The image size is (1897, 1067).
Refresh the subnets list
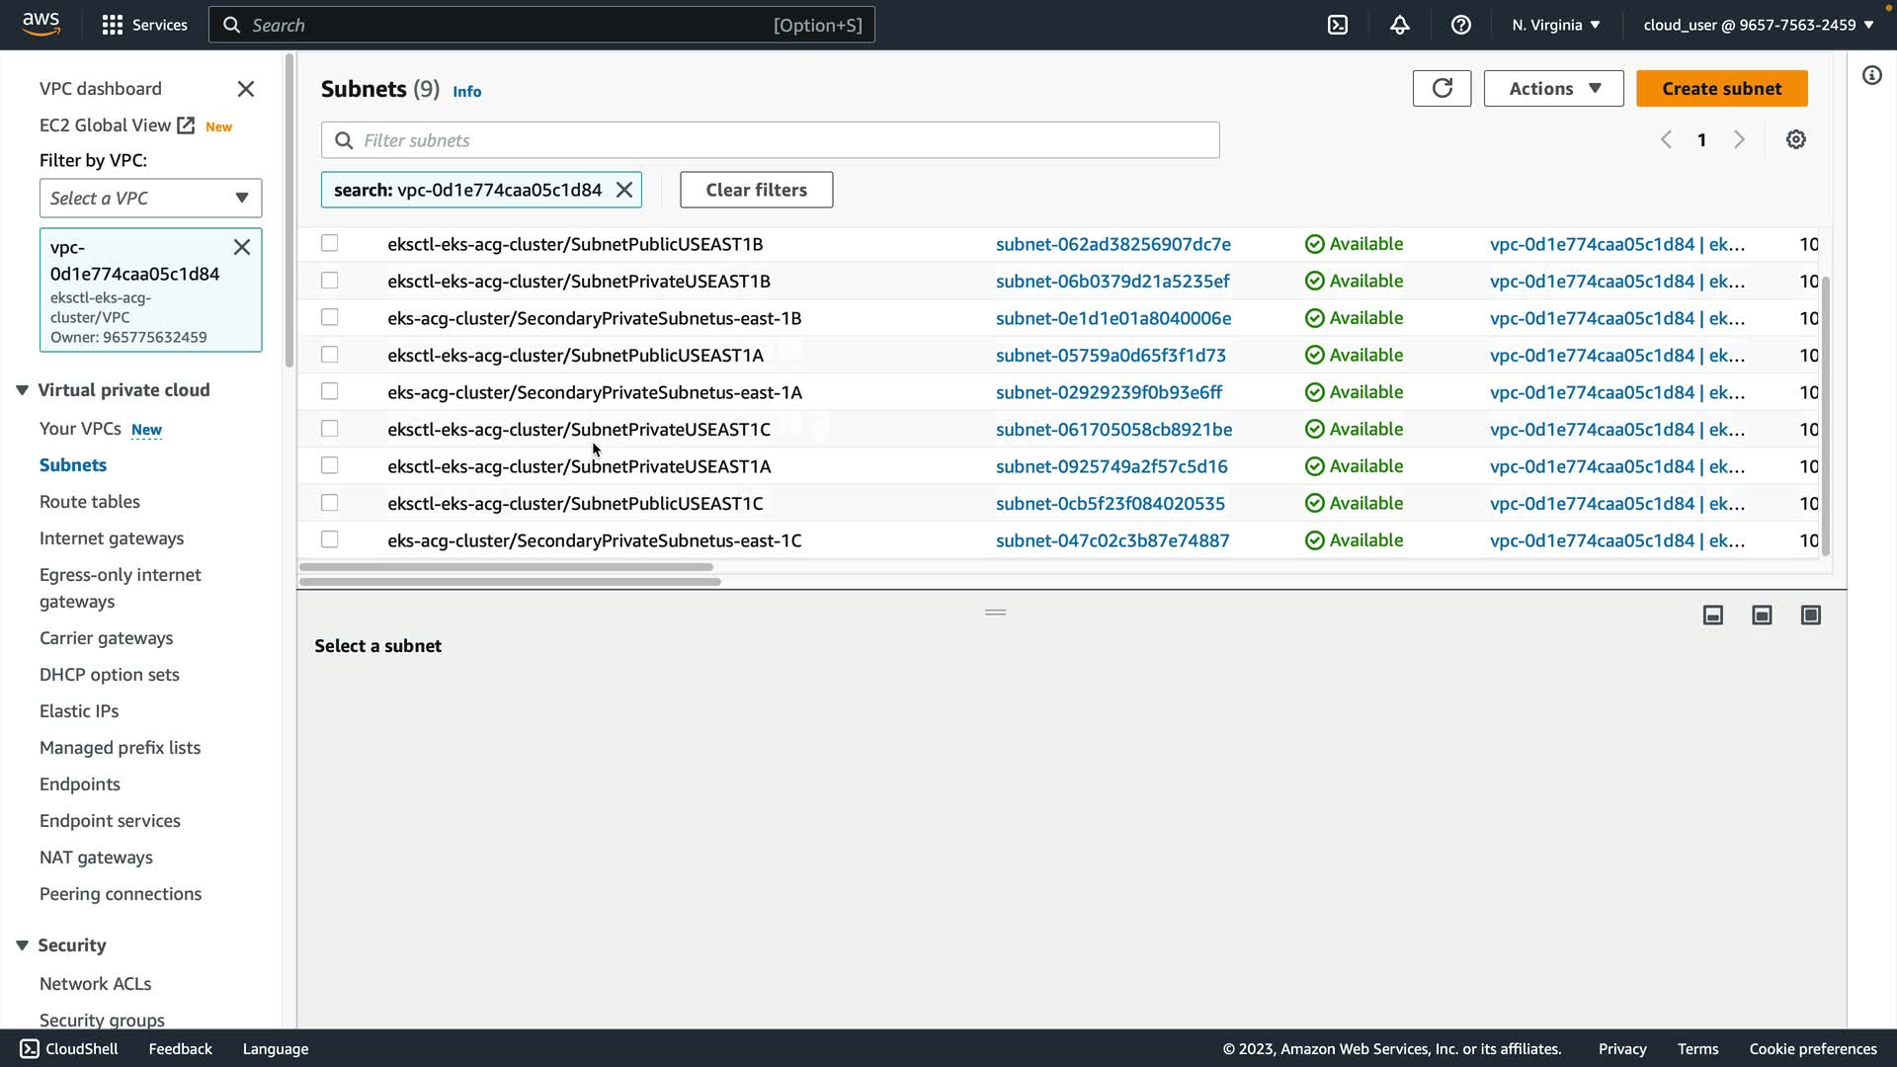[x=1442, y=89]
